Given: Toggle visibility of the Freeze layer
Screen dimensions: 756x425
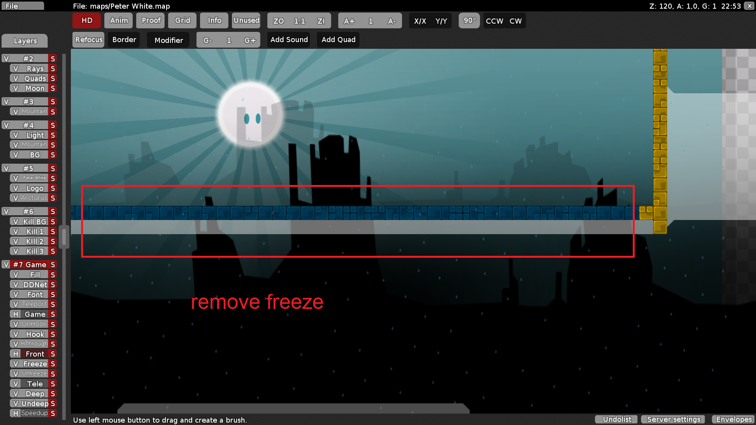Looking at the screenshot, I should tap(15, 364).
